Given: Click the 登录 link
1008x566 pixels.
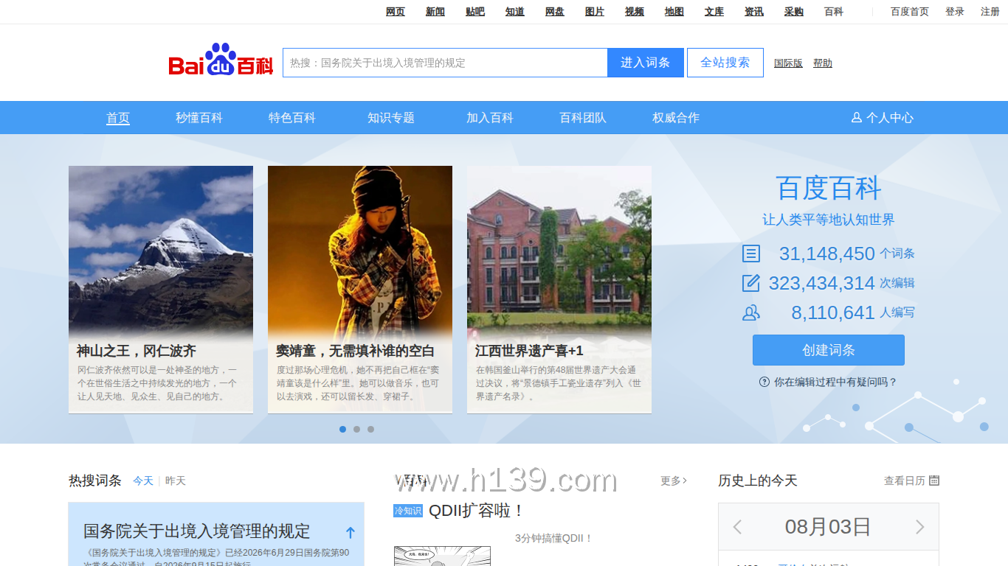Looking at the screenshot, I should [x=955, y=12].
